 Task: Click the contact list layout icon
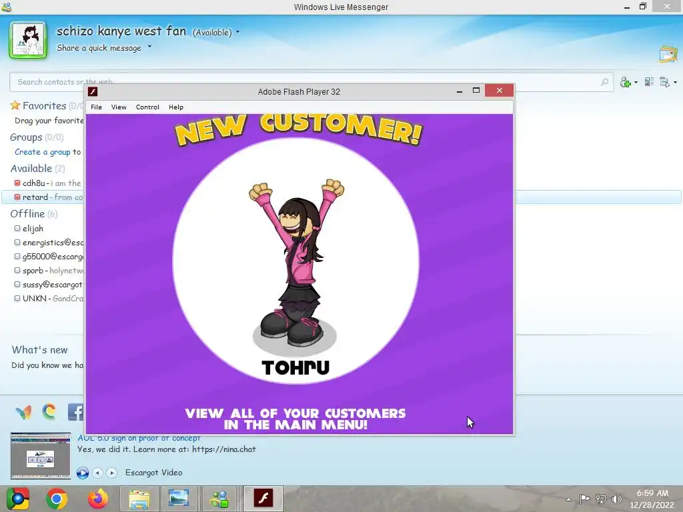coord(649,82)
